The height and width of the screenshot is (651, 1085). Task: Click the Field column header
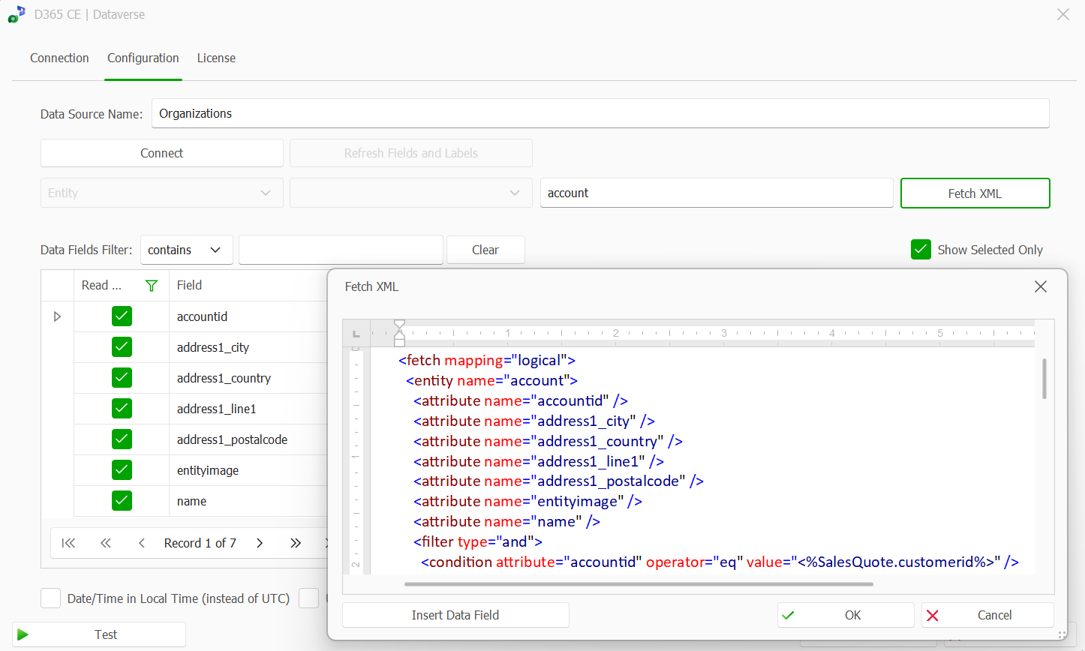[248, 285]
